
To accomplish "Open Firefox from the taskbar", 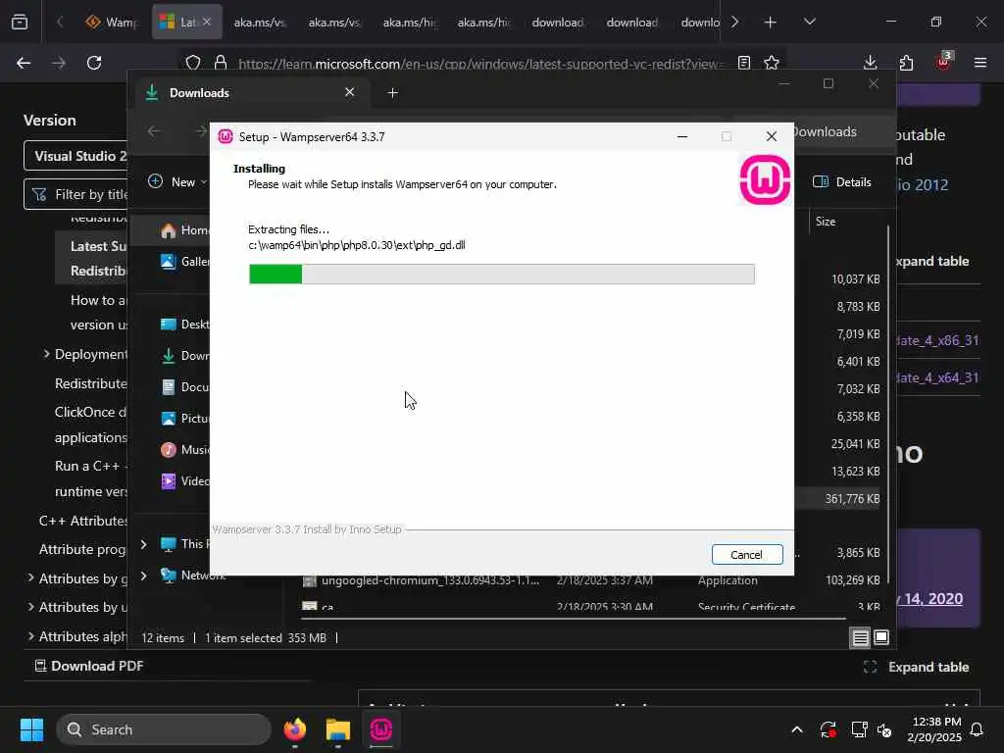I will 295,729.
